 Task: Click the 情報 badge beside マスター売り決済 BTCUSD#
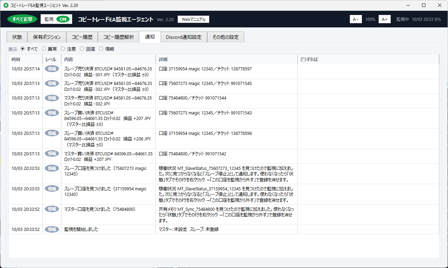(x=52, y=98)
